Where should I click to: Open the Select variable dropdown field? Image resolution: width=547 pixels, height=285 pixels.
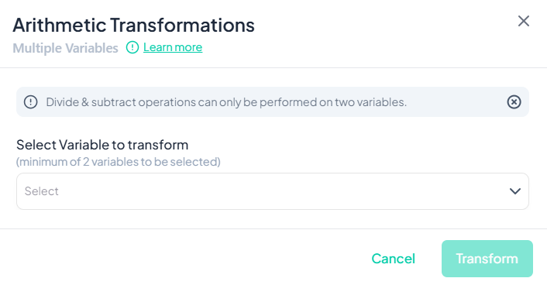click(x=273, y=191)
